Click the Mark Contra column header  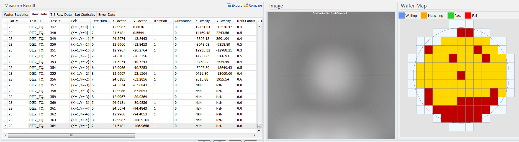pyautogui.click(x=246, y=21)
